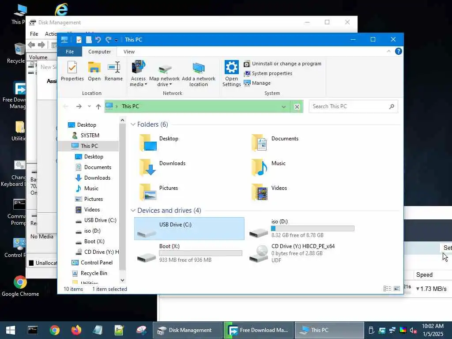Go up one level with up arrow
Image resolution: width=452 pixels, height=339 pixels.
click(x=98, y=106)
